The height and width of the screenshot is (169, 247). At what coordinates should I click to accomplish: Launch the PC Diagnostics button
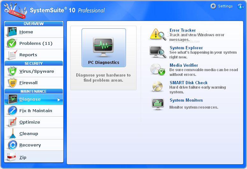[x=104, y=48]
